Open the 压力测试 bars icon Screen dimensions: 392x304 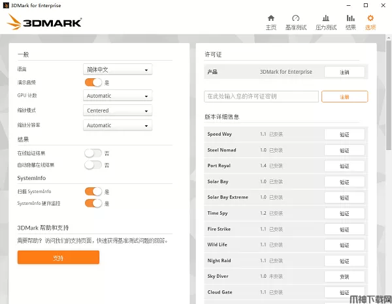tap(326, 18)
